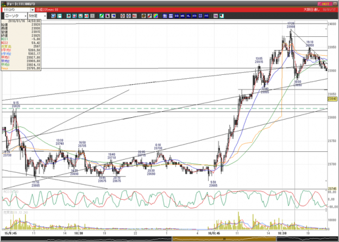Click the HOT button in title bar

pyautogui.click(x=325, y=4)
